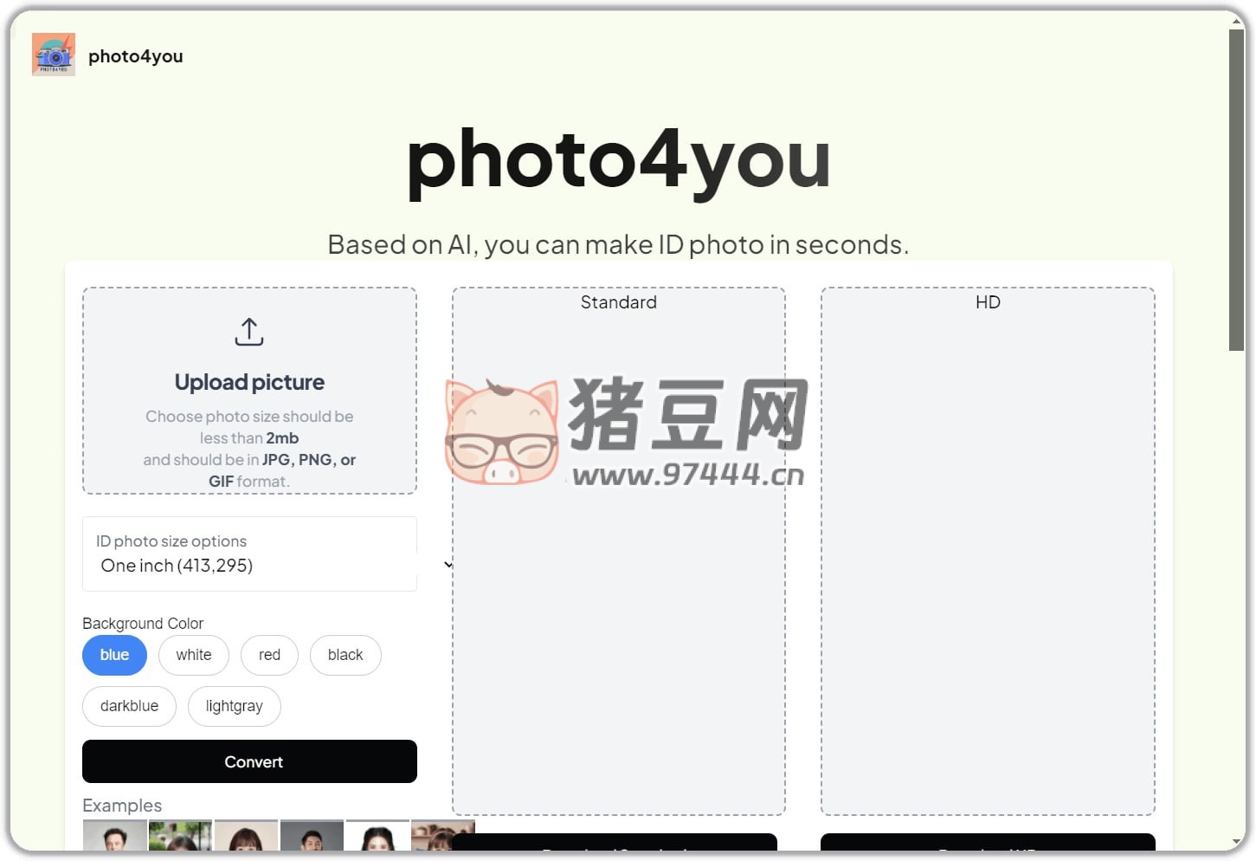Select white background color
1256x861 pixels.
click(x=194, y=655)
